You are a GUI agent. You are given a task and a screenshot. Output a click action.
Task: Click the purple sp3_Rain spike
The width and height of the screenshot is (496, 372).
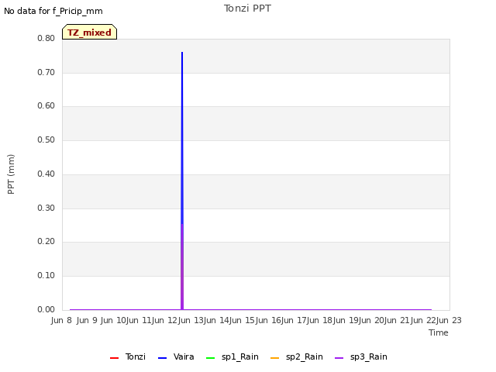click(182, 267)
